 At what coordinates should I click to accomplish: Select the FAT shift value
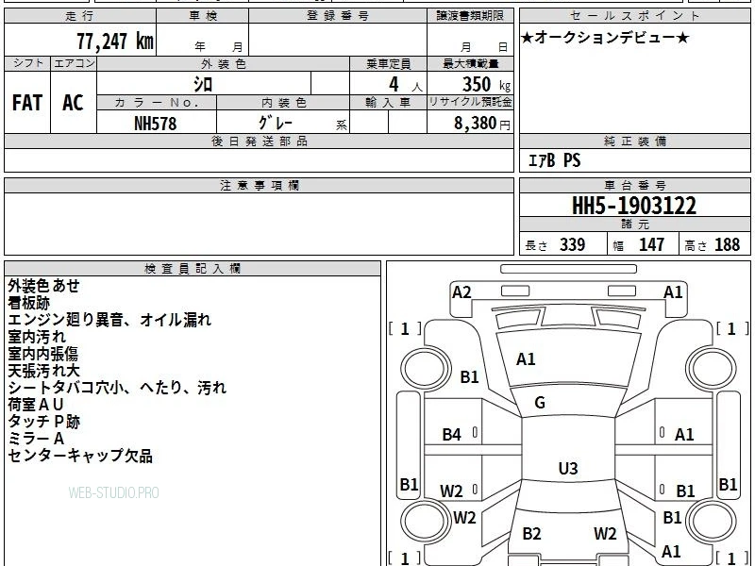(x=27, y=103)
